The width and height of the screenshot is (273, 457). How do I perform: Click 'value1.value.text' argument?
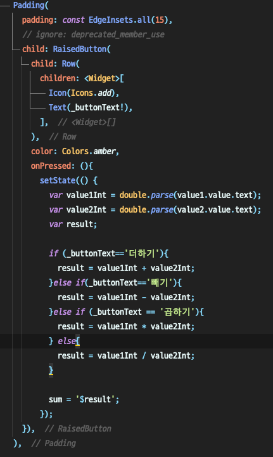coord(215,195)
